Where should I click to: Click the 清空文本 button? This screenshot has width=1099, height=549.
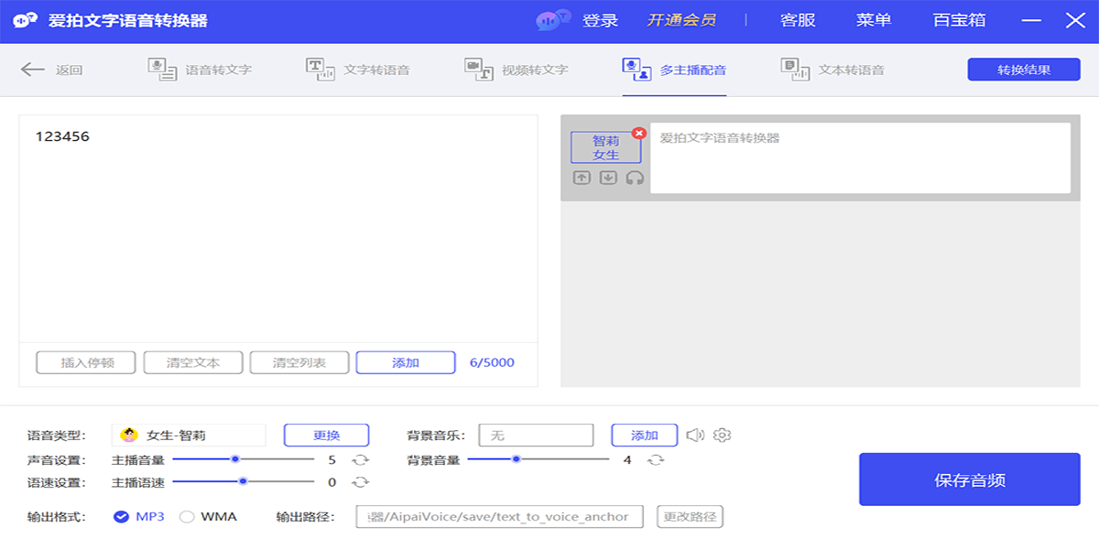[x=193, y=362]
